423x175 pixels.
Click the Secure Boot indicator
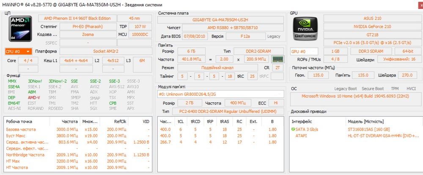(373, 89)
